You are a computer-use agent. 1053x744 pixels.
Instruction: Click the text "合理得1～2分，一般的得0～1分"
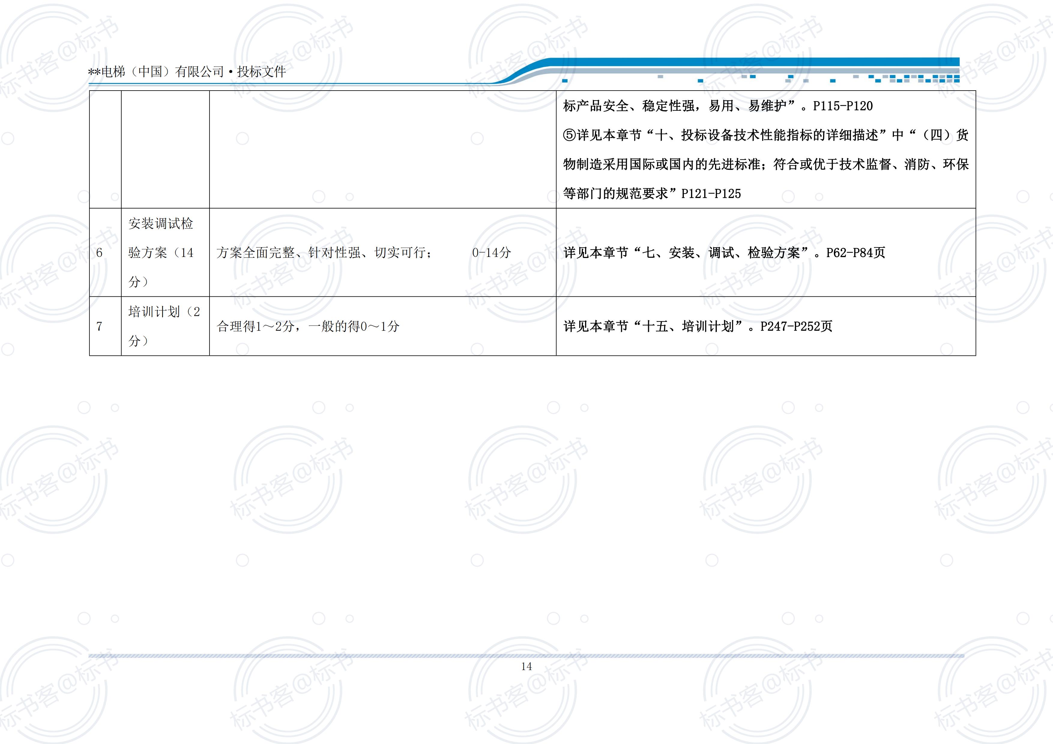pos(308,326)
